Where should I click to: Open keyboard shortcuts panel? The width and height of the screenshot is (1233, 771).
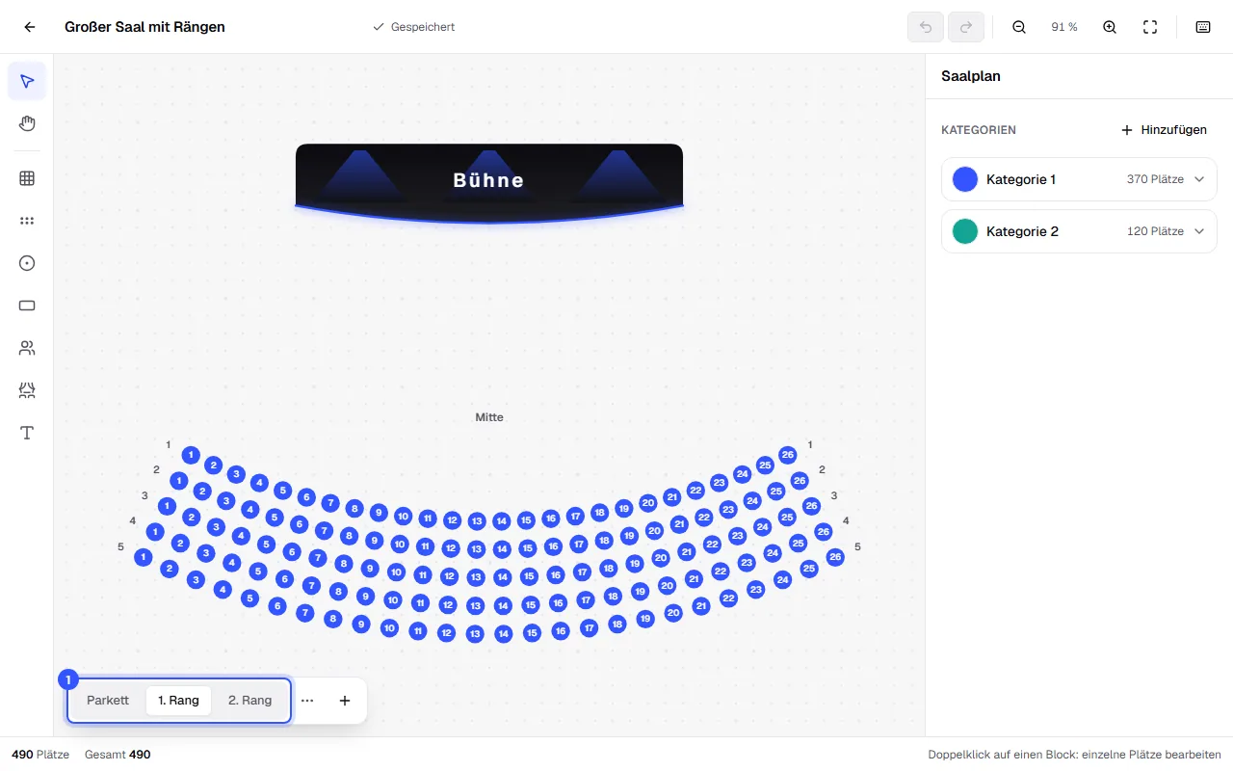pos(1203,27)
